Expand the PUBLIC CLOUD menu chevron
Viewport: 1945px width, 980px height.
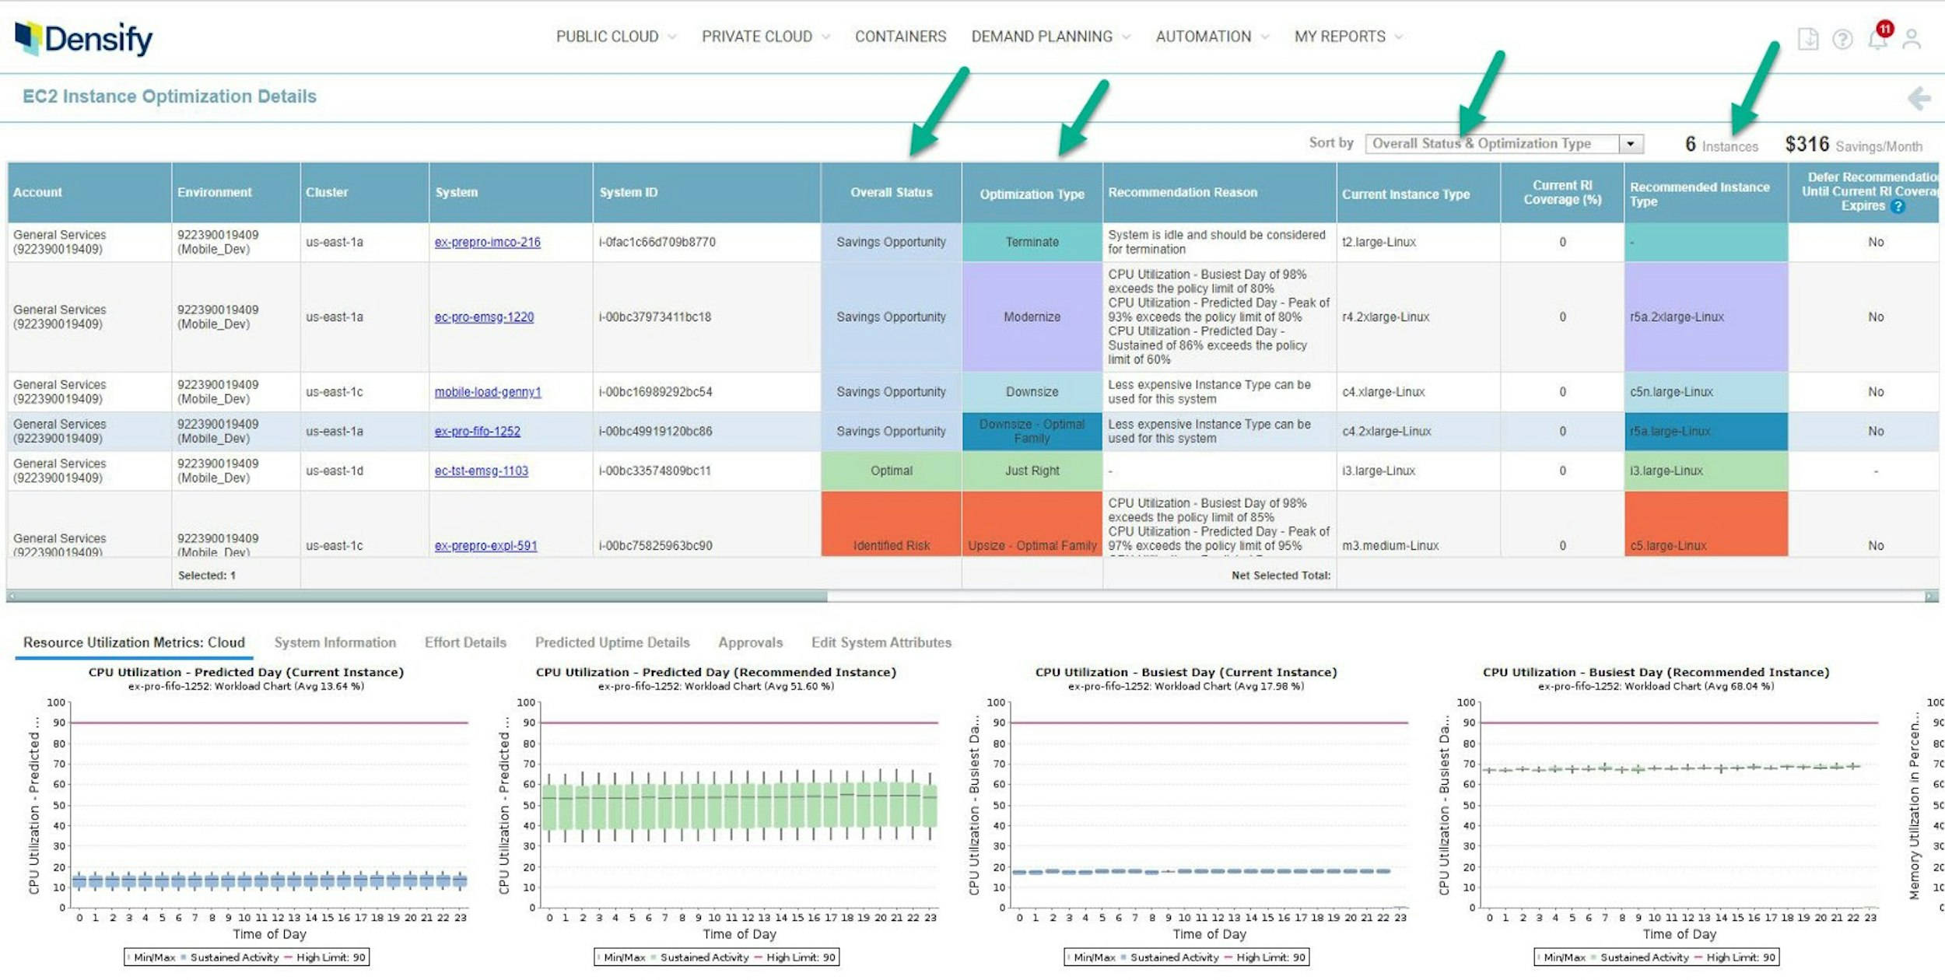[671, 37]
